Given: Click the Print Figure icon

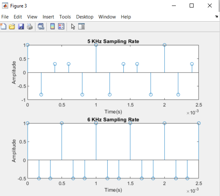Looking at the screenshot, I should tap(30, 26).
